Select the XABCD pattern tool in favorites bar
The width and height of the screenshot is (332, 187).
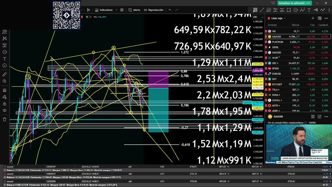coord(302,10)
